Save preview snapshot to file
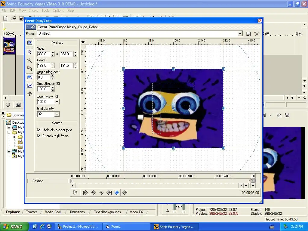 pyautogui.click(x=287, y=115)
